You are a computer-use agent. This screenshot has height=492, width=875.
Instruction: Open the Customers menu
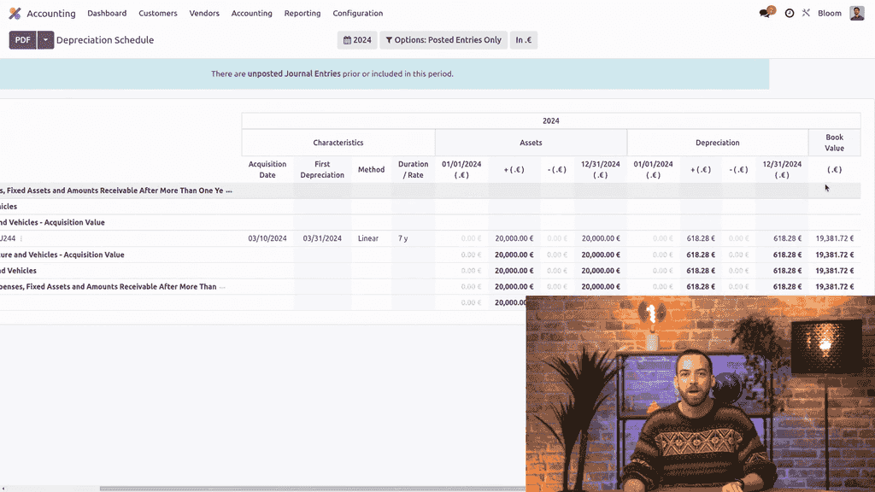pyautogui.click(x=158, y=14)
